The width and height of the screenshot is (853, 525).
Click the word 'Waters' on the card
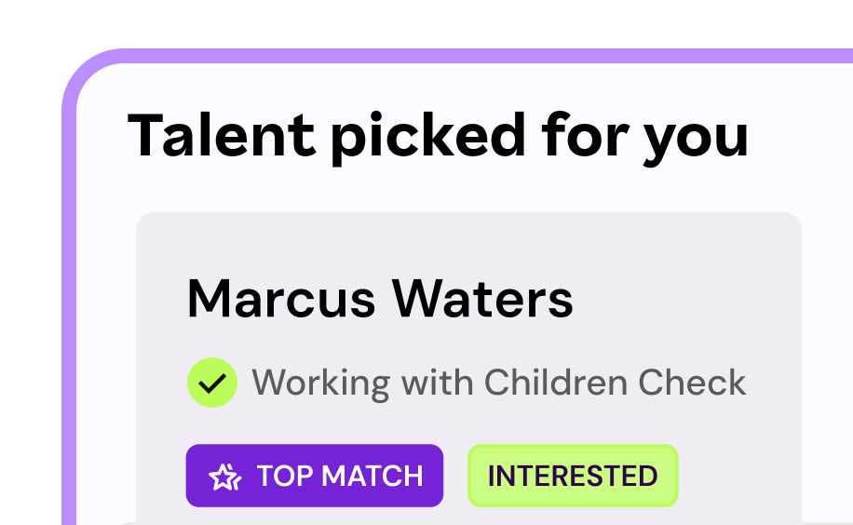coord(482,300)
